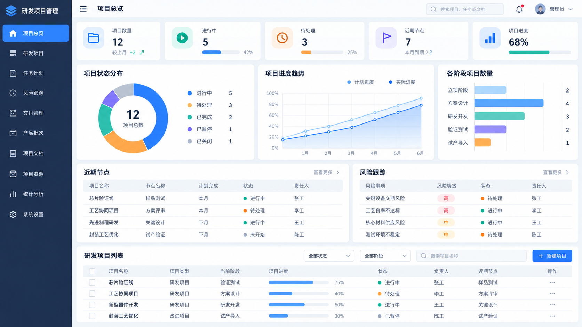This screenshot has height=327, width=582.
Task: Check the 芯片验证线 project row checkbox
Action: click(x=92, y=282)
